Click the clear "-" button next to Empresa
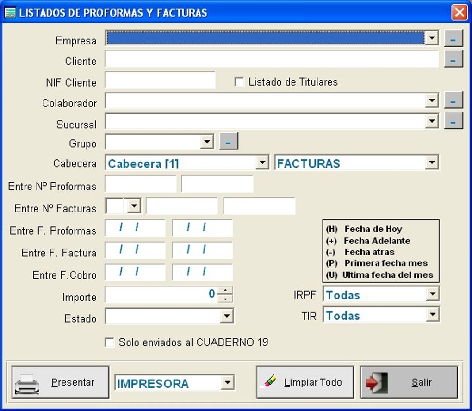 [x=453, y=38]
